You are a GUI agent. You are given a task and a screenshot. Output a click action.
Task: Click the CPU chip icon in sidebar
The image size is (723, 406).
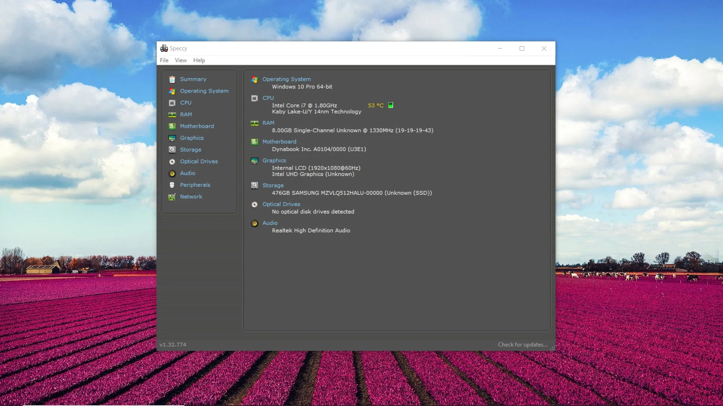[172, 103]
